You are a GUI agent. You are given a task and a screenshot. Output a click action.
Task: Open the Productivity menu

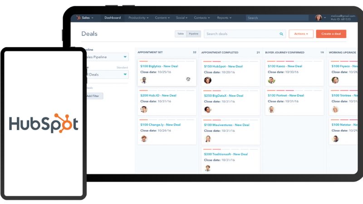coord(138,18)
